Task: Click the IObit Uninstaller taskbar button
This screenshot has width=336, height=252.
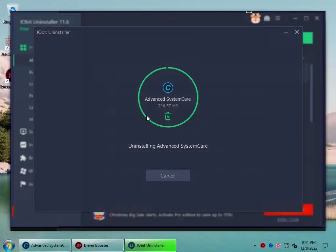Action: pyautogui.click(x=151, y=245)
